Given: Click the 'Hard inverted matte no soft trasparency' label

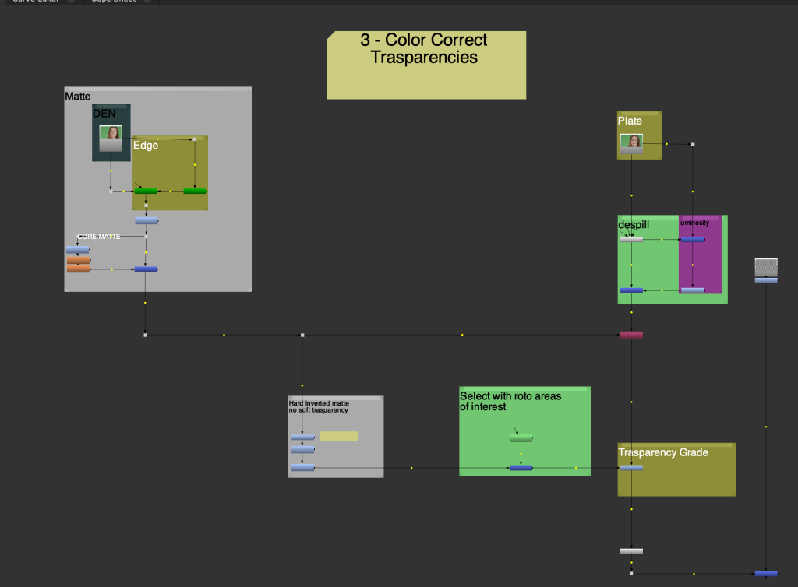Looking at the screenshot, I should coord(319,406).
